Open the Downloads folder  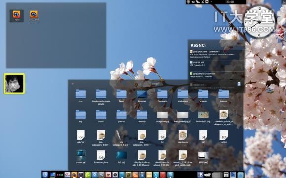[x=162, y=96]
